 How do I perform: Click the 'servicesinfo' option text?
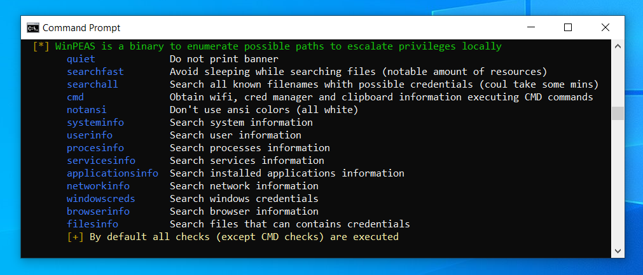point(101,161)
